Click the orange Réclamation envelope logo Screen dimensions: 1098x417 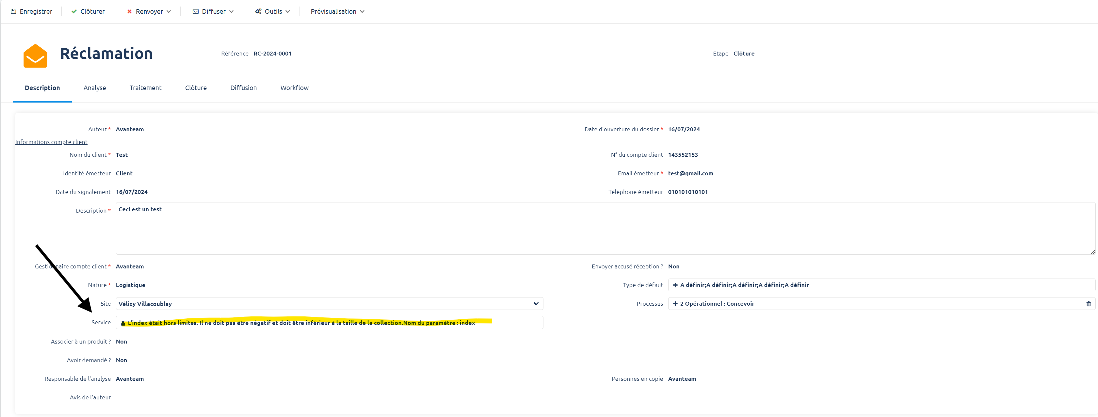[x=35, y=56]
